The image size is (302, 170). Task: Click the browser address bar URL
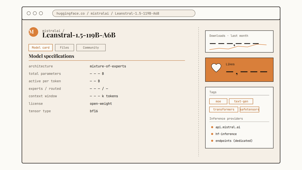coord(124,13)
